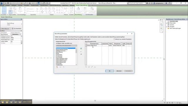Open calculated value fx icon
This screenshot has height=106, width=188.
click(81, 54)
